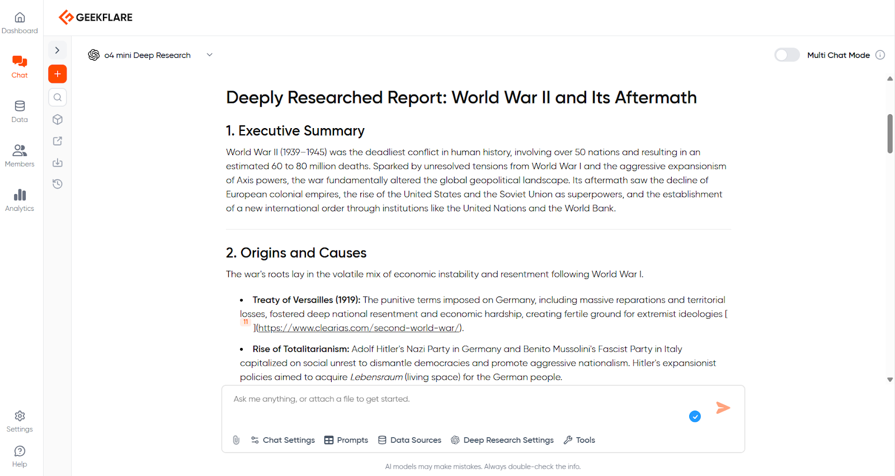
Task: Click the download icon in sidebar
Action: (x=57, y=163)
